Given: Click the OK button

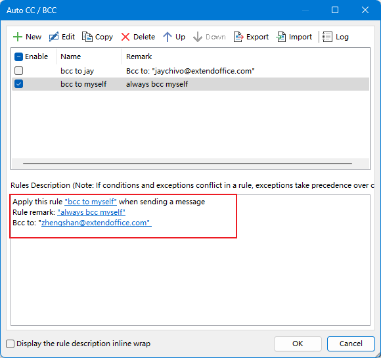Looking at the screenshot, I should [x=298, y=344].
